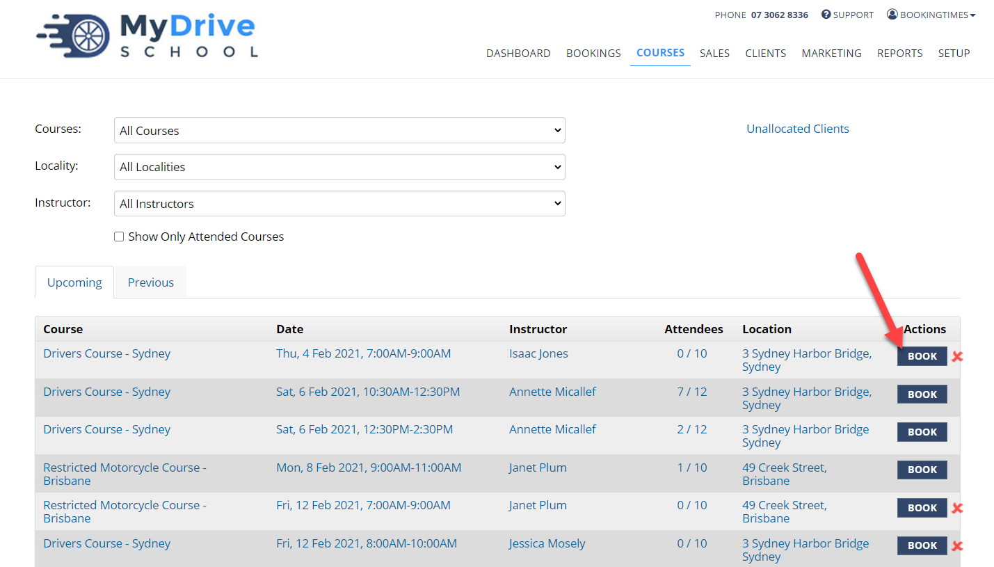The width and height of the screenshot is (994, 567).
Task: Toggle Show Only Attended Courses checkbox
Action: coord(119,237)
